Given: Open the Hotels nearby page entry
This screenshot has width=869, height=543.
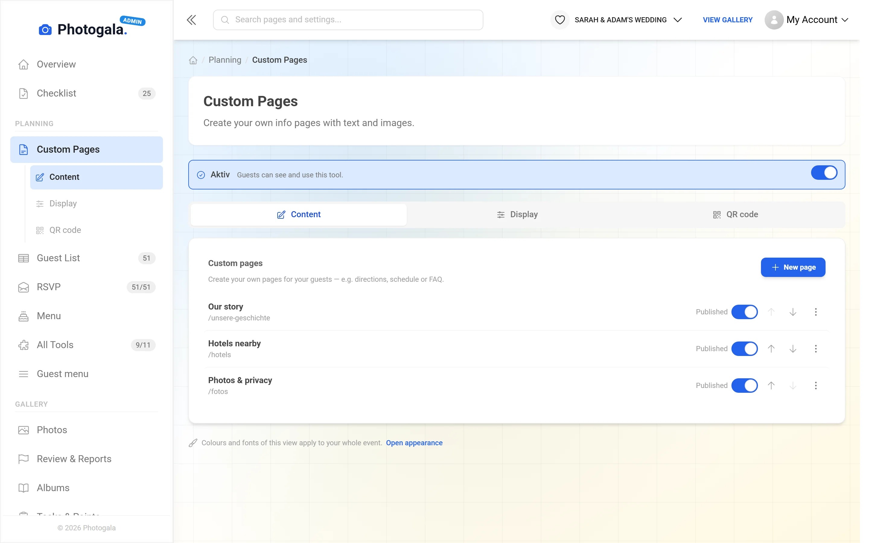Looking at the screenshot, I should [x=234, y=343].
